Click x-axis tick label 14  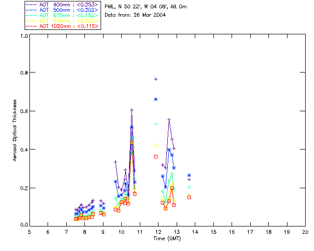(x=195, y=232)
